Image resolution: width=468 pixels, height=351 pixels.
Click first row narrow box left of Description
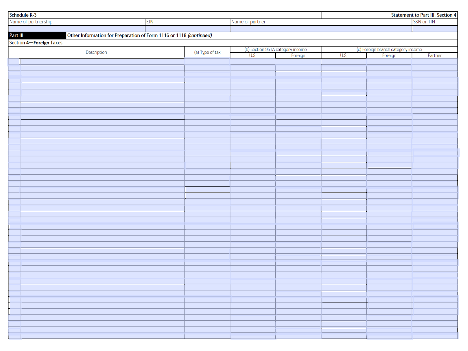tap(14, 62)
